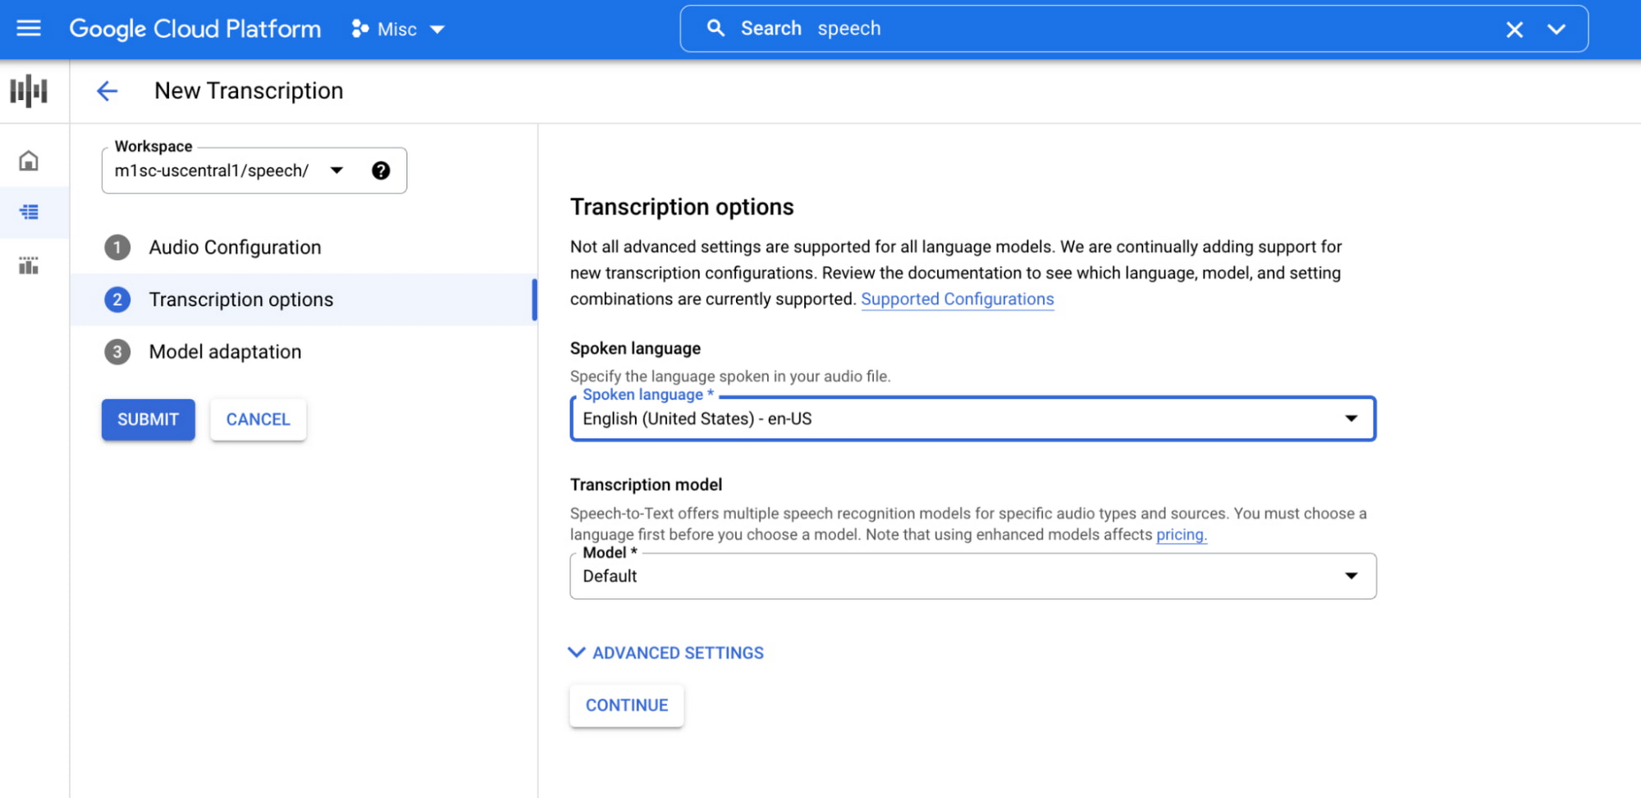
Task: Clear the search field with X
Action: coord(1514,30)
